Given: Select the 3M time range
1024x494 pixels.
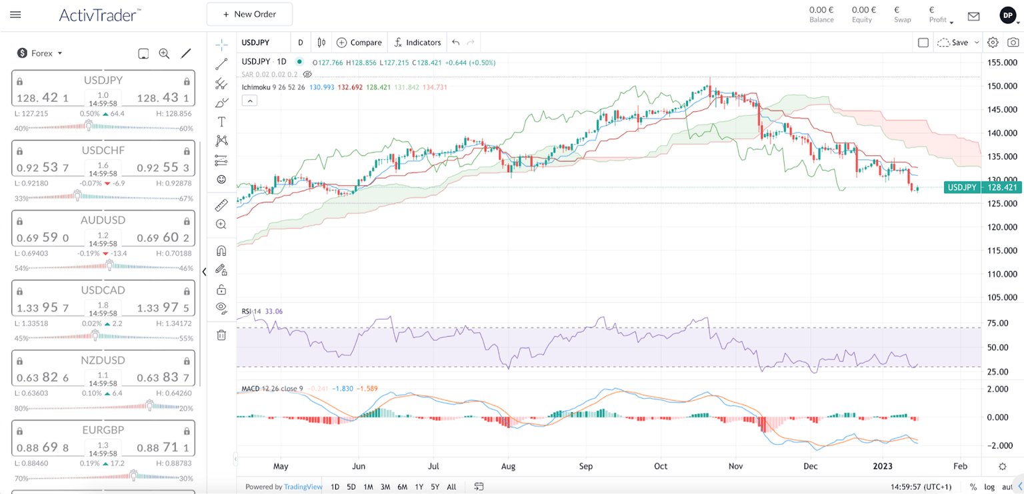Looking at the screenshot, I should tap(385, 487).
